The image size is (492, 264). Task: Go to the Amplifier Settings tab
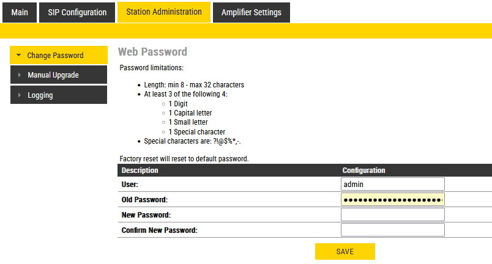tap(252, 12)
